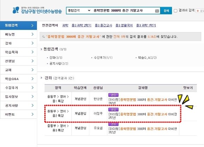Click the 강남구청 인터넷수능방송 logo
Screen dimensions: 204x147
click(x=37, y=10)
